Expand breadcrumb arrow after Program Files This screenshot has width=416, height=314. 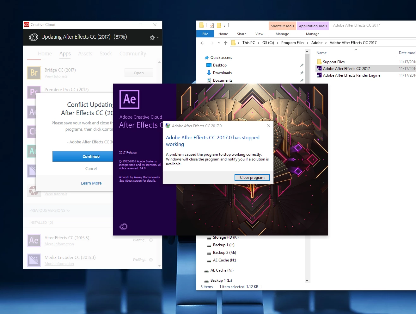point(307,43)
